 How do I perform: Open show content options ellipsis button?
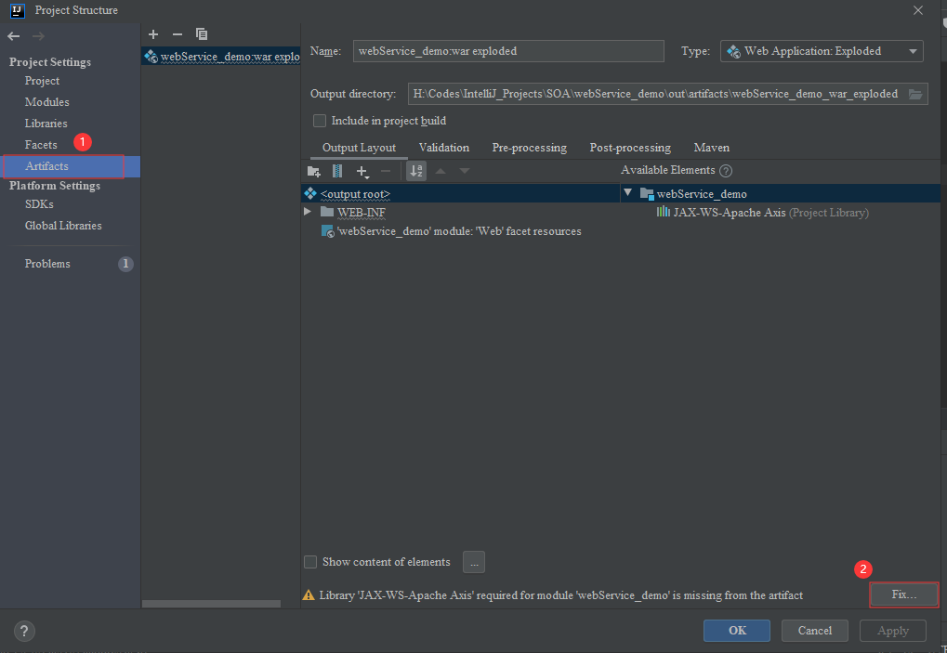pyautogui.click(x=474, y=562)
